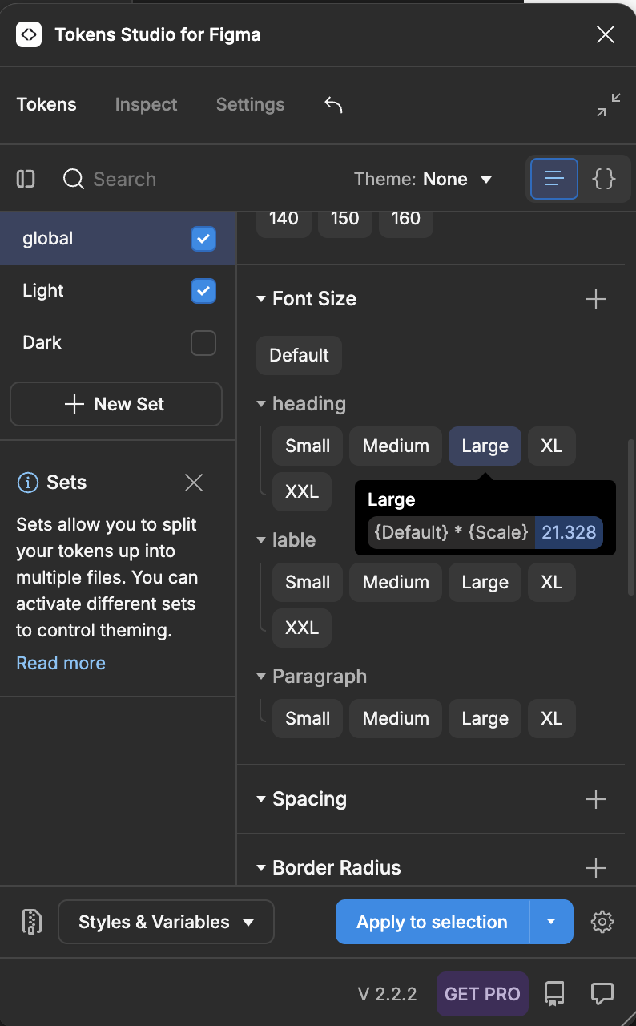
Task: Select the 150 token chip
Action: [x=344, y=224]
